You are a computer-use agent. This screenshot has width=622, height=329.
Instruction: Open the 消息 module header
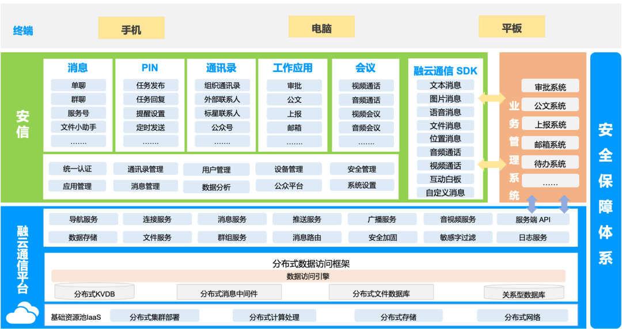point(78,68)
